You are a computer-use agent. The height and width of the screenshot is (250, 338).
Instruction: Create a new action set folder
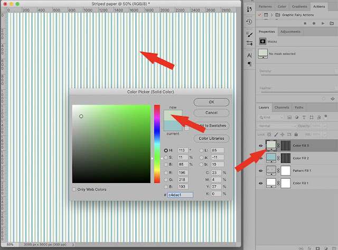click(332, 23)
